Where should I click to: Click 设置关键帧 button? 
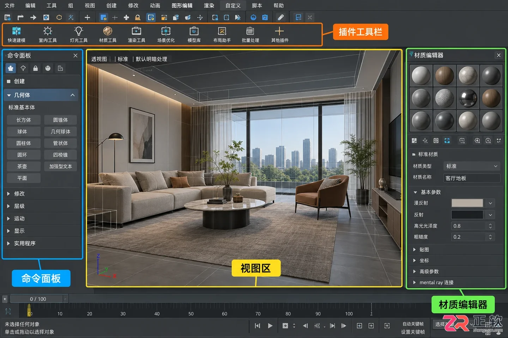tap(413, 332)
